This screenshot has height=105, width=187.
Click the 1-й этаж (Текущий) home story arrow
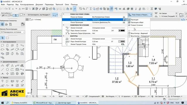click(x=176, y=16)
